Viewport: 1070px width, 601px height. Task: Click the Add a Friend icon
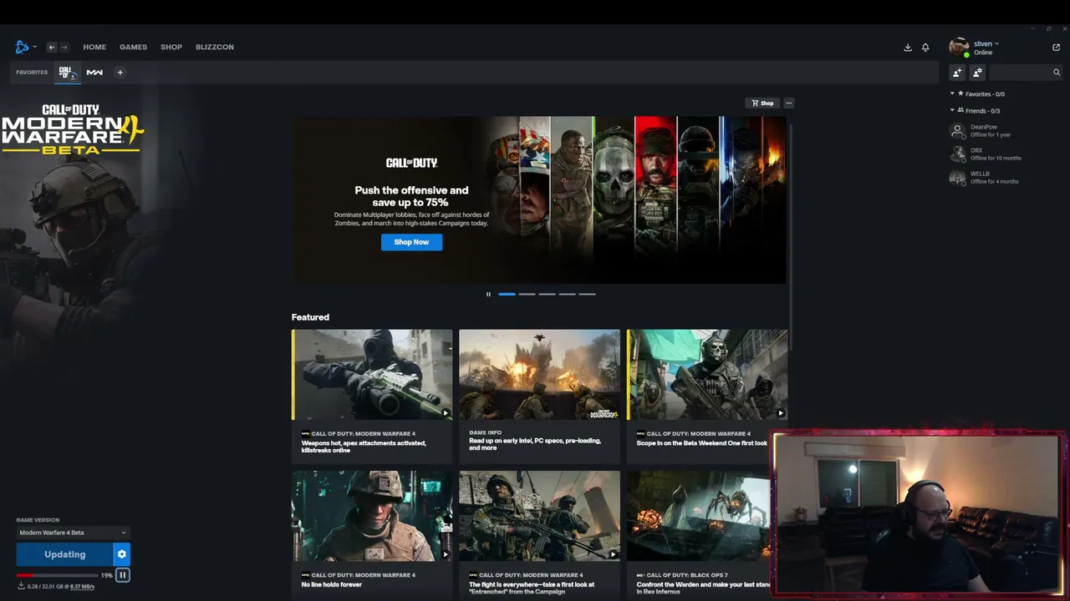958,73
